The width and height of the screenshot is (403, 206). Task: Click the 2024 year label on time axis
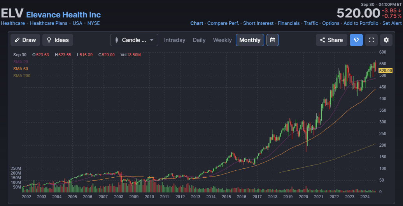(365, 197)
